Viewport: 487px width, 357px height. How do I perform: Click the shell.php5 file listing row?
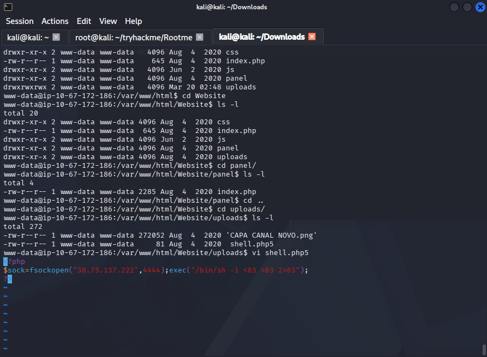(139, 244)
